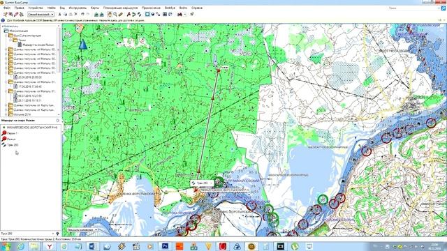
Task: Click the Delete X icon
Action: [76, 14]
